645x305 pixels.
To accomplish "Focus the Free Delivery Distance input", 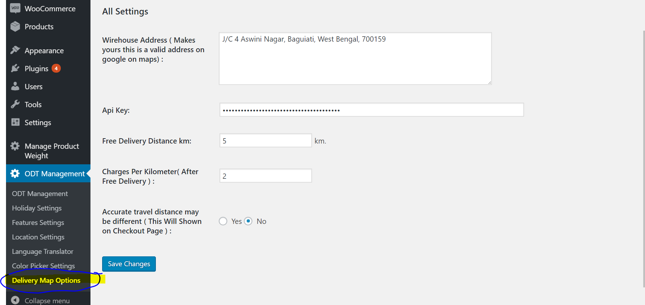I will [x=265, y=141].
